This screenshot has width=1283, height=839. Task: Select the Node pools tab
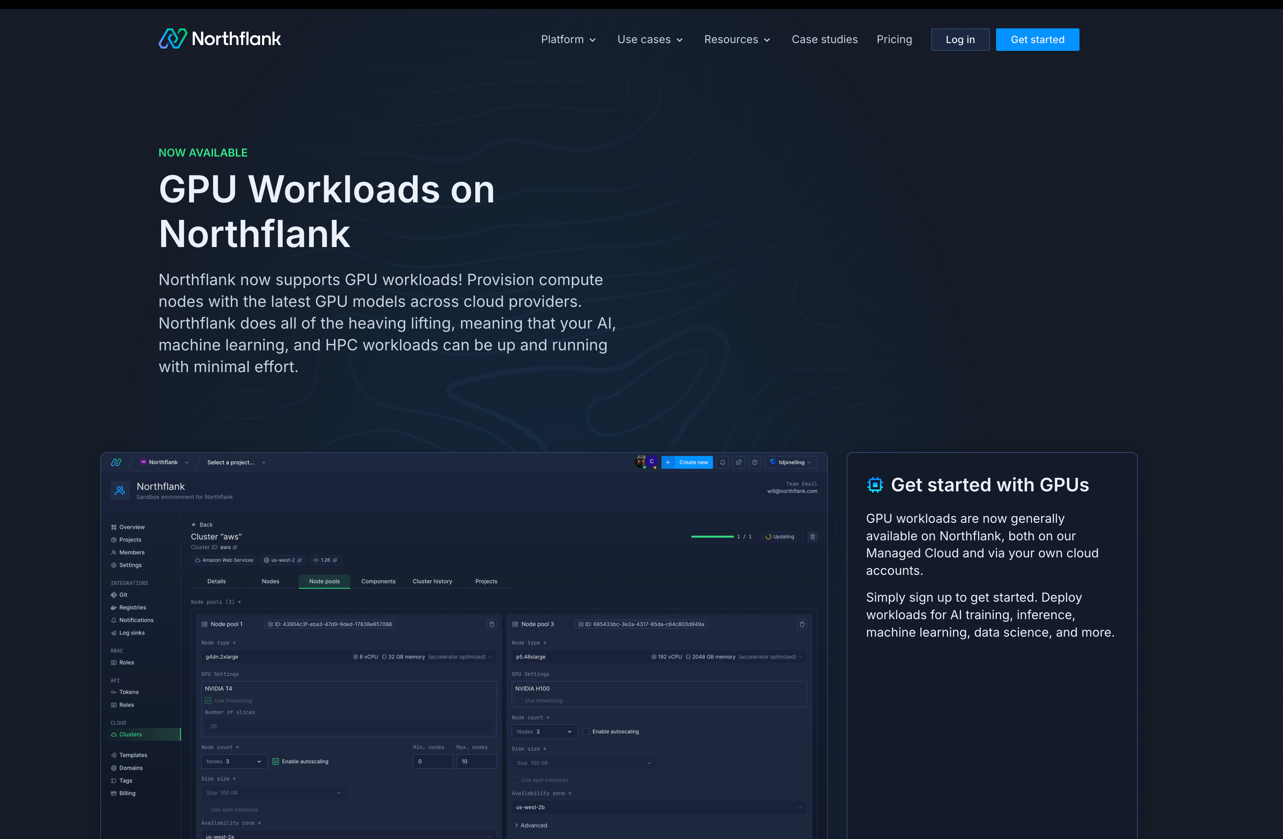pyautogui.click(x=324, y=581)
